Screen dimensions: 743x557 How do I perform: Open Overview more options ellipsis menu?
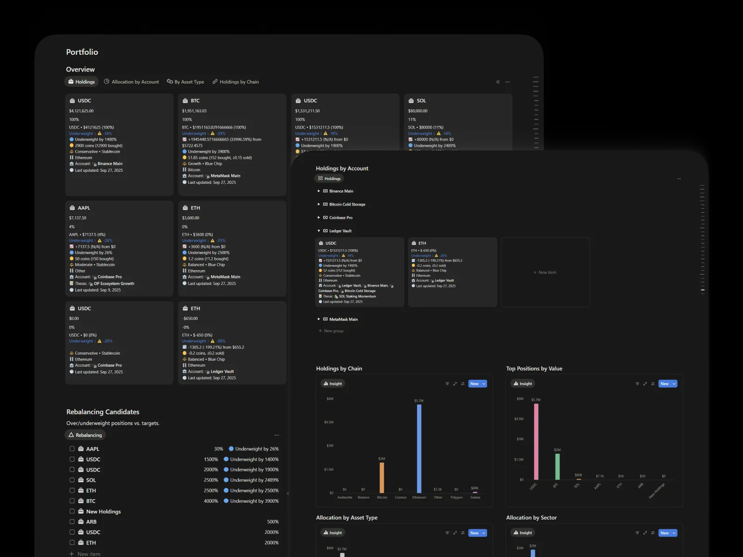coord(508,82)
